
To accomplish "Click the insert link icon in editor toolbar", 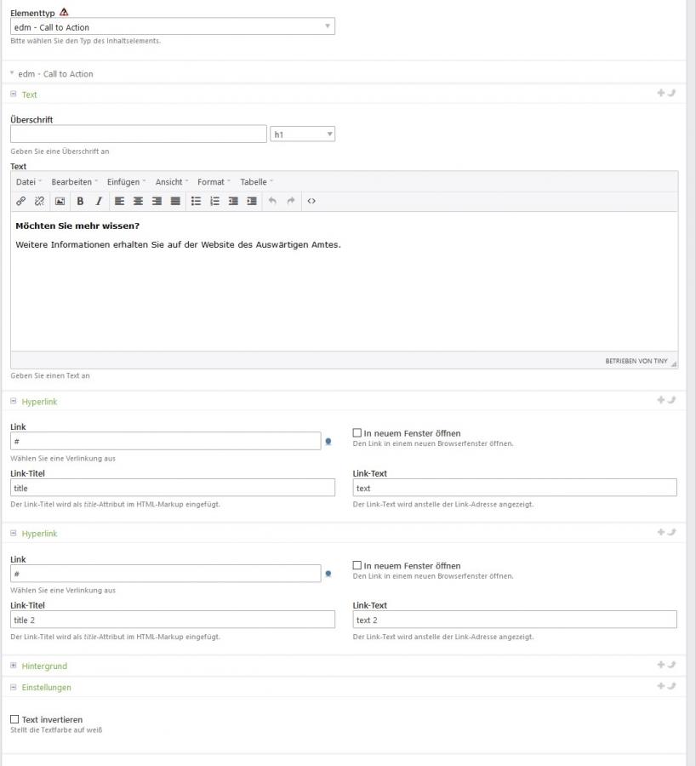I will pos(21,202).
